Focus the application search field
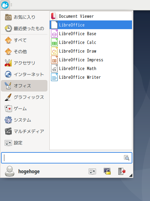 tap(67, 158)
